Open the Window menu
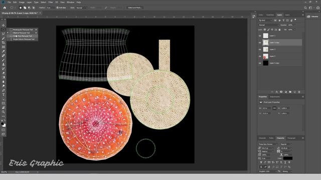 (70, 2)
